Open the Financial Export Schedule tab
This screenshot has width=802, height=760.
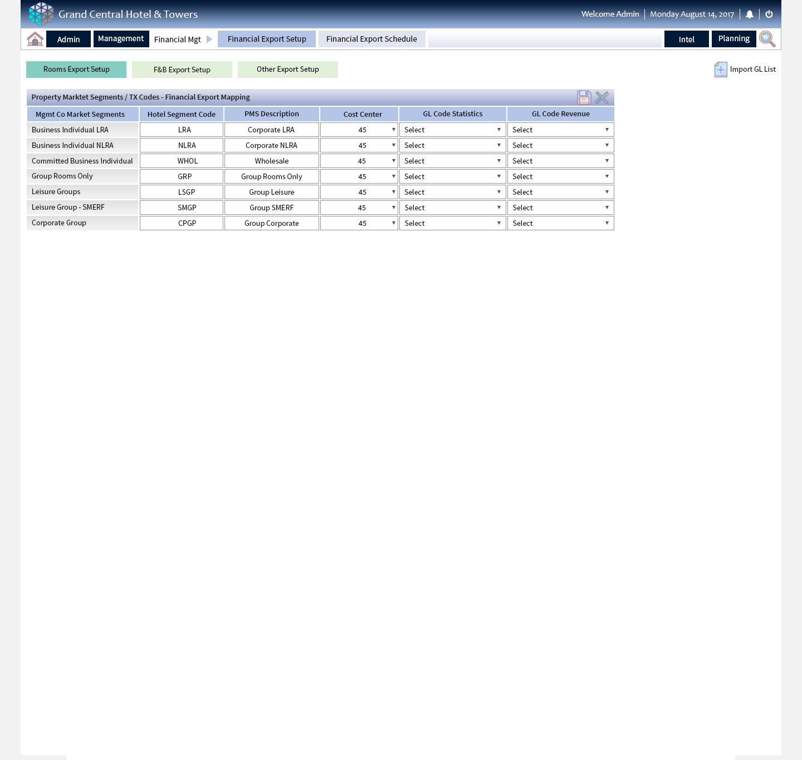[371, 39]
